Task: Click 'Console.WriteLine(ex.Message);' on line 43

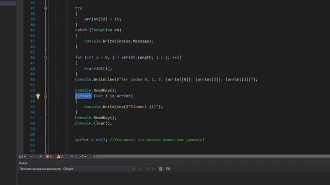Action: pyautogui.click(x=119, y=41)
